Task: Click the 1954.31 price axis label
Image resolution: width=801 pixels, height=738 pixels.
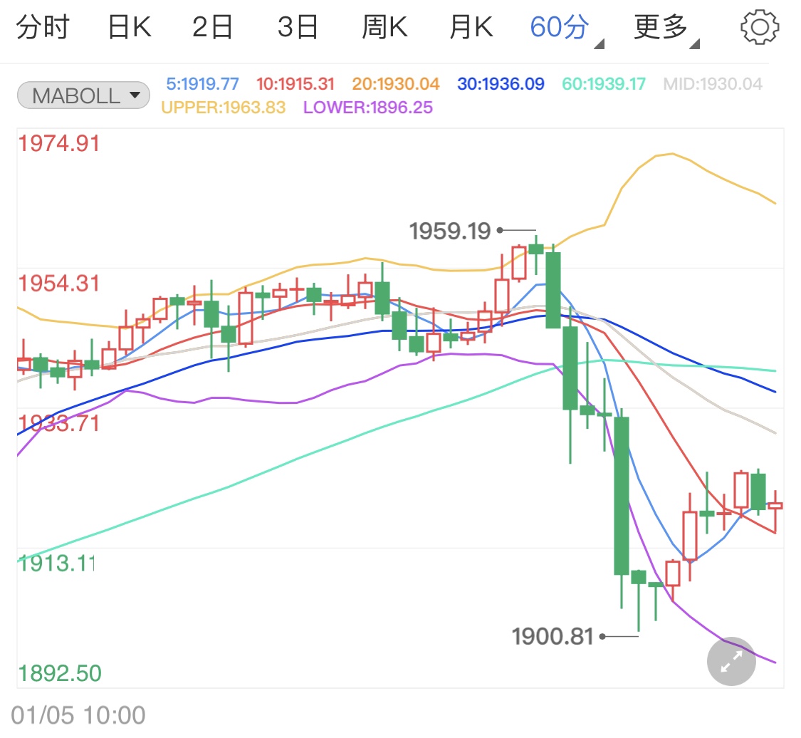Action: click(x=59, y=284)
